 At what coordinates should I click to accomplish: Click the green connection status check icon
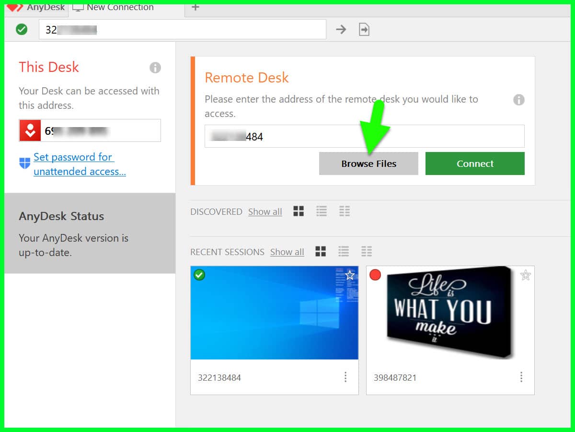(22, 30)
